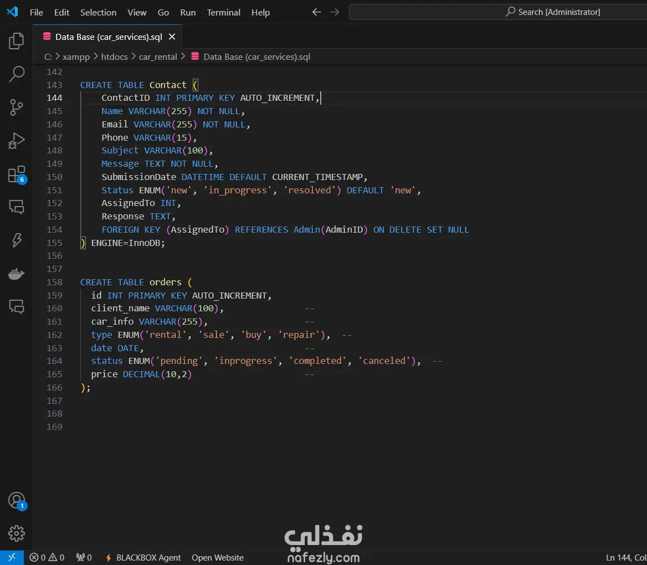Screen dimensions: 647x565
Task: Click the 'CURRENT_TIMESTAMP' keyword
Action: click(x=317, y=177)
